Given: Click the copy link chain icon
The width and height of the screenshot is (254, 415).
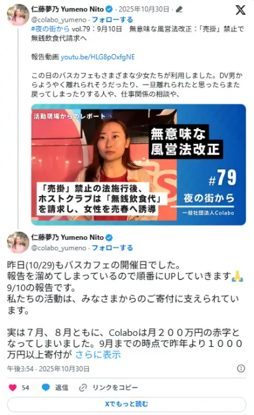Looking at the screenshot, I should 83,388.
